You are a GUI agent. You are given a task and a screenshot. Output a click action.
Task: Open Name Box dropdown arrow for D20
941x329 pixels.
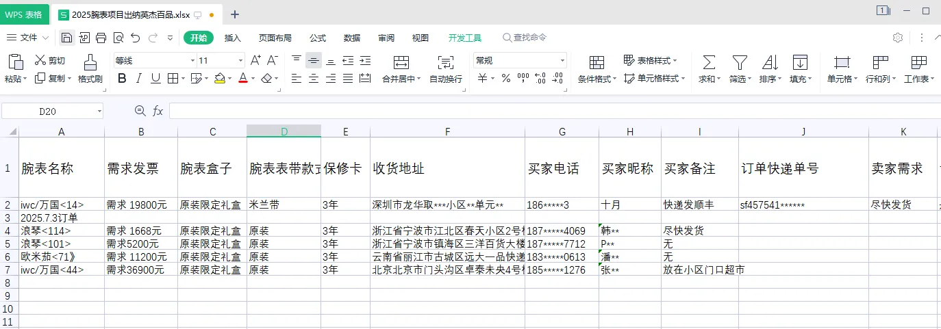click(x=99, y=111)
